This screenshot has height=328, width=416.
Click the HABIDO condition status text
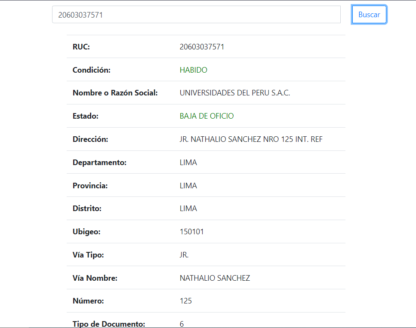tap(193, 70)
